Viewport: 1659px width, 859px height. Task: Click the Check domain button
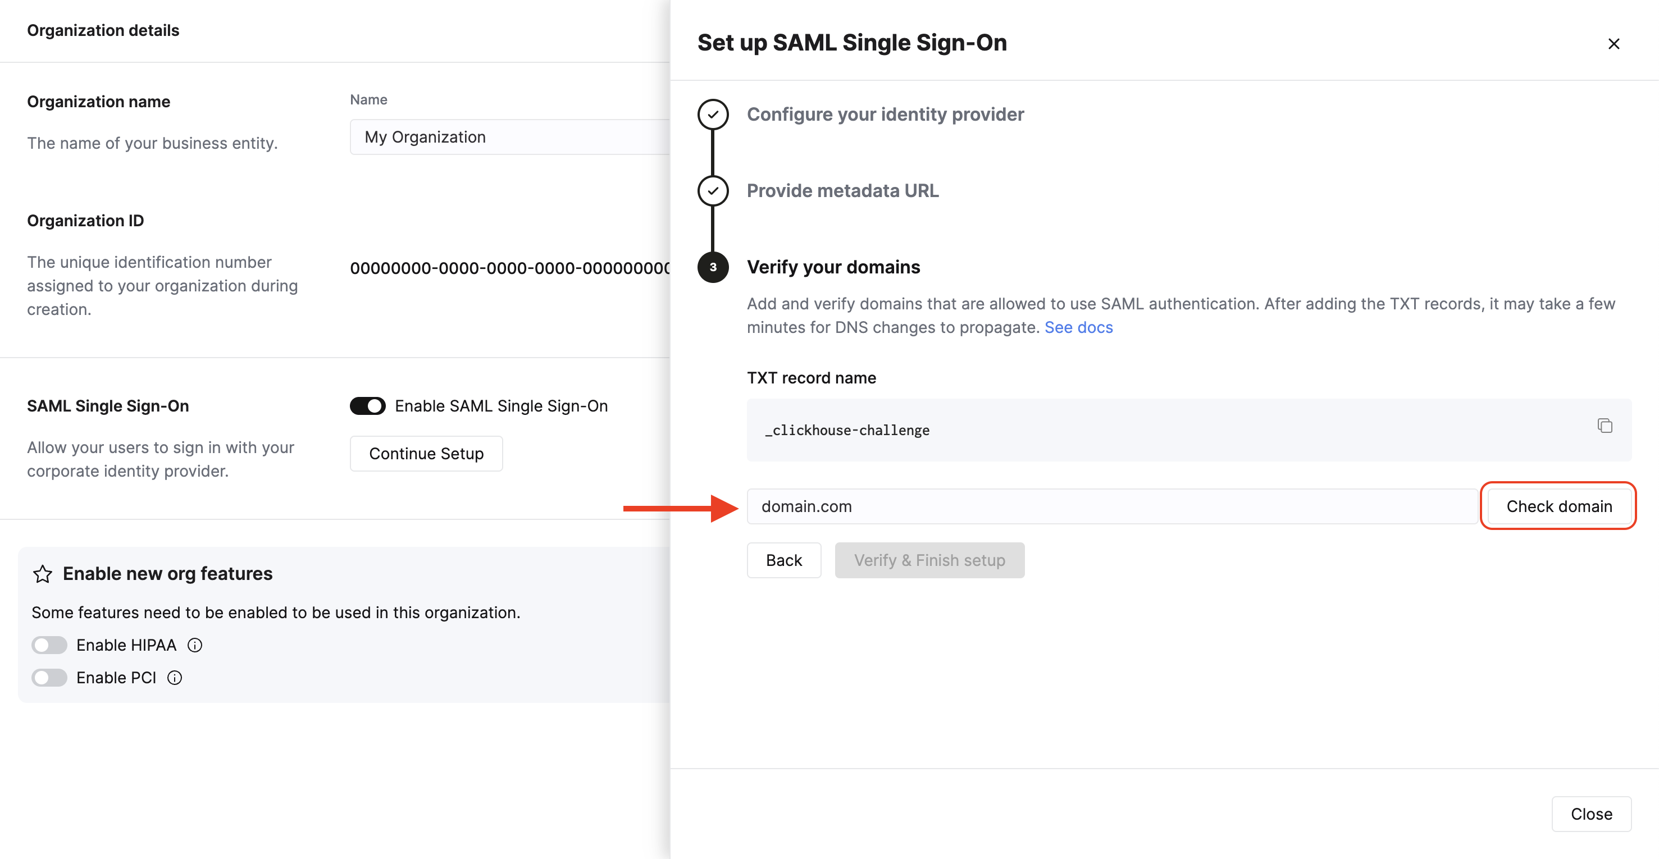(1558, 506)
